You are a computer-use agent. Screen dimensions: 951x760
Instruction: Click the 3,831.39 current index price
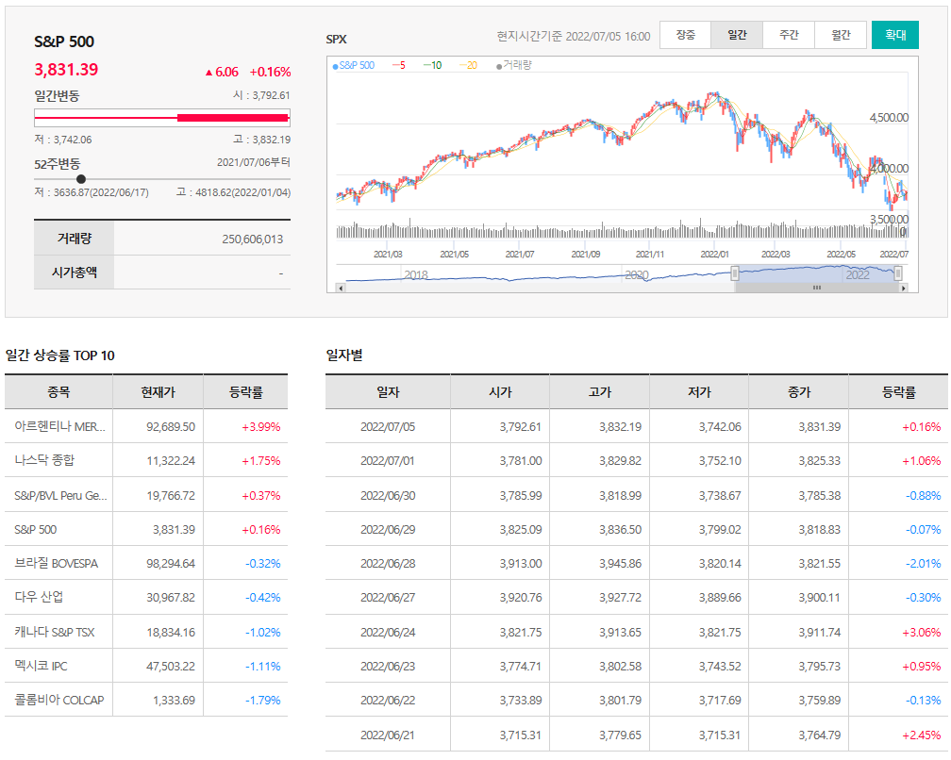click(65, 69)
